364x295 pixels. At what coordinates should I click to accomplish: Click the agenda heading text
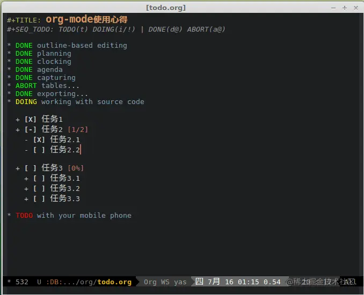click(x=50, y=70)
